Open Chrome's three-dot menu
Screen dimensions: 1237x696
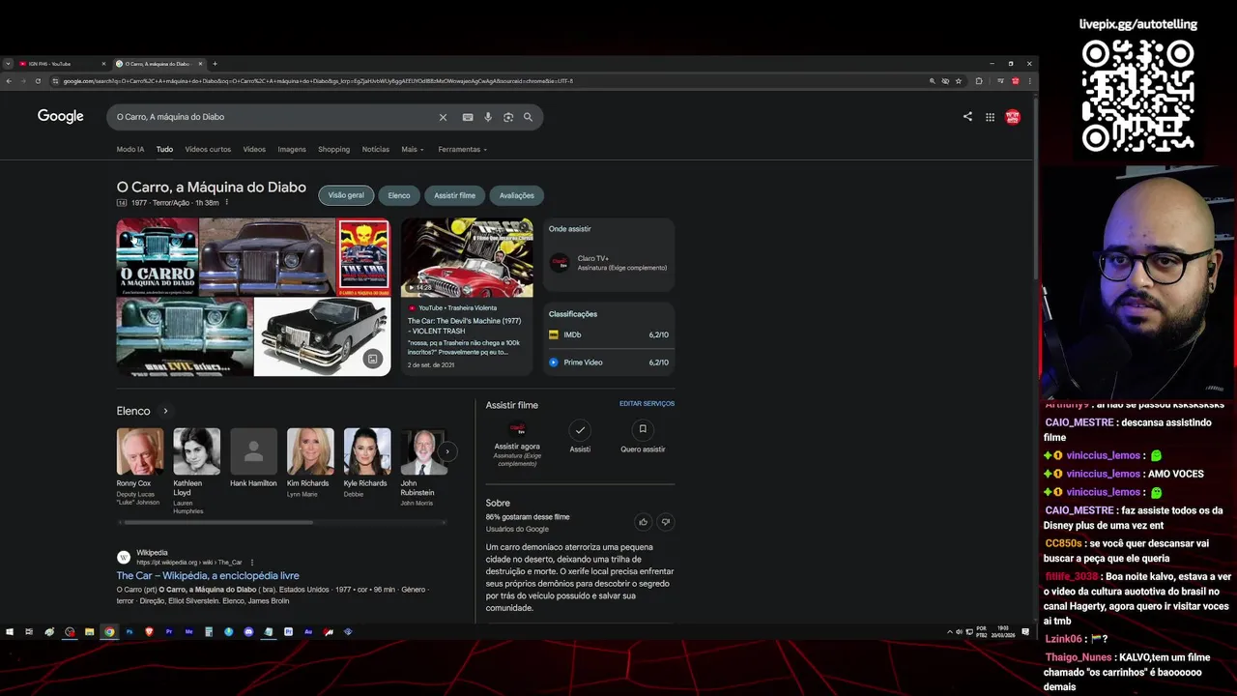pos(1029,81)
